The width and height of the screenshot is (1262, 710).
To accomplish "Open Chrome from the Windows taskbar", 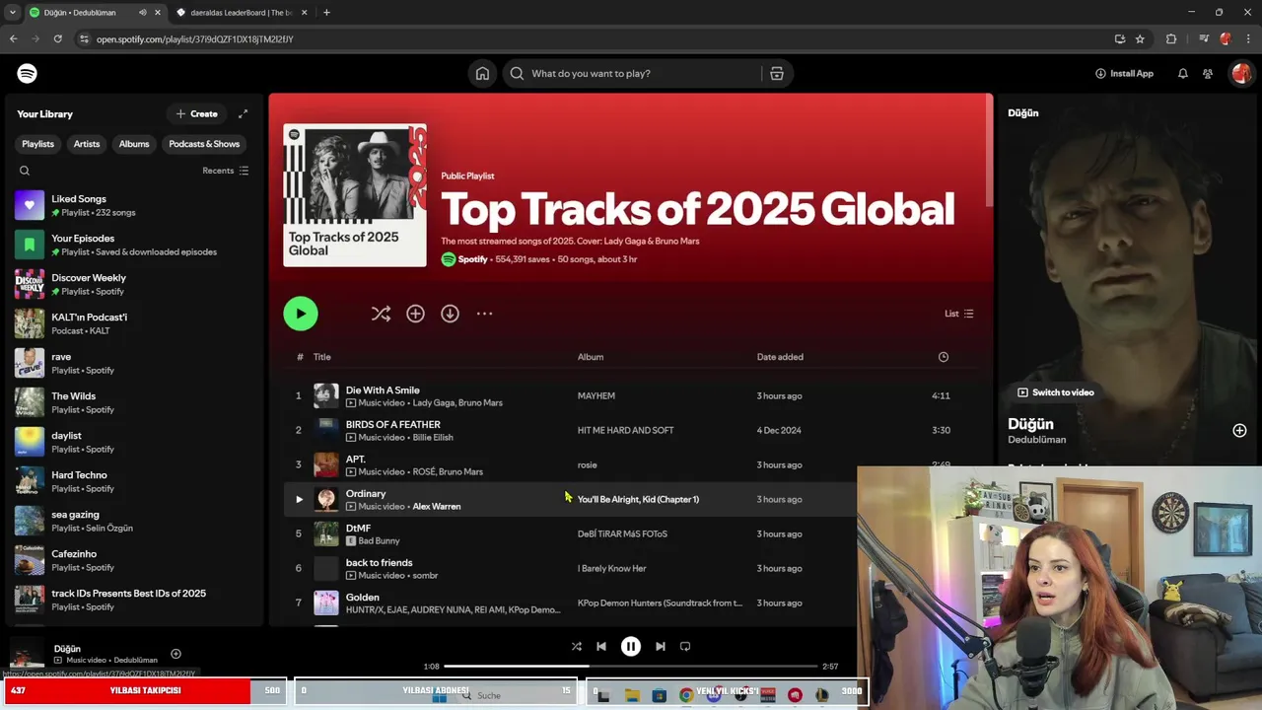I will tap(686, 695).
